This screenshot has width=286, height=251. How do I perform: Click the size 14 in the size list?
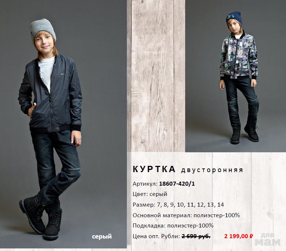[x=220, y=205]
